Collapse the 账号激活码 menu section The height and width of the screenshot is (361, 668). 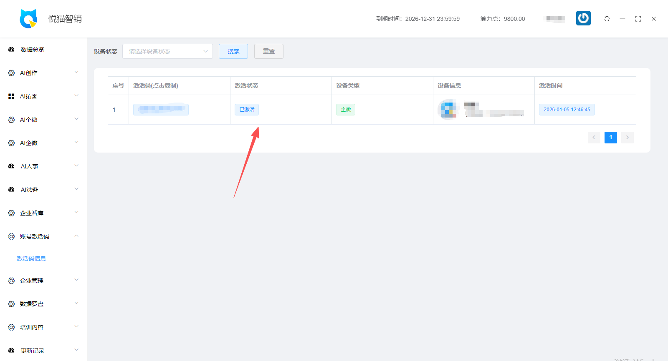76,236
